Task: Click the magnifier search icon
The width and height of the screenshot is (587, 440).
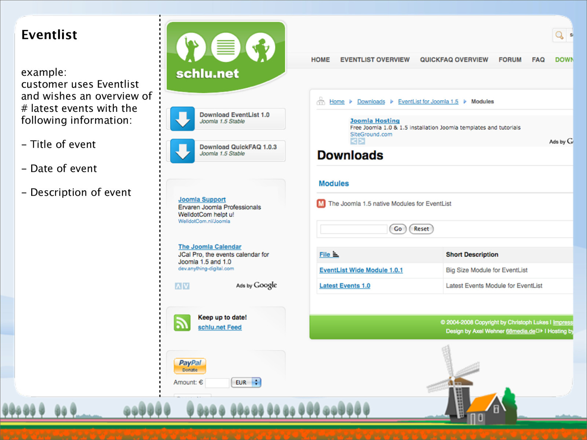Action: [x=559, y=35]
